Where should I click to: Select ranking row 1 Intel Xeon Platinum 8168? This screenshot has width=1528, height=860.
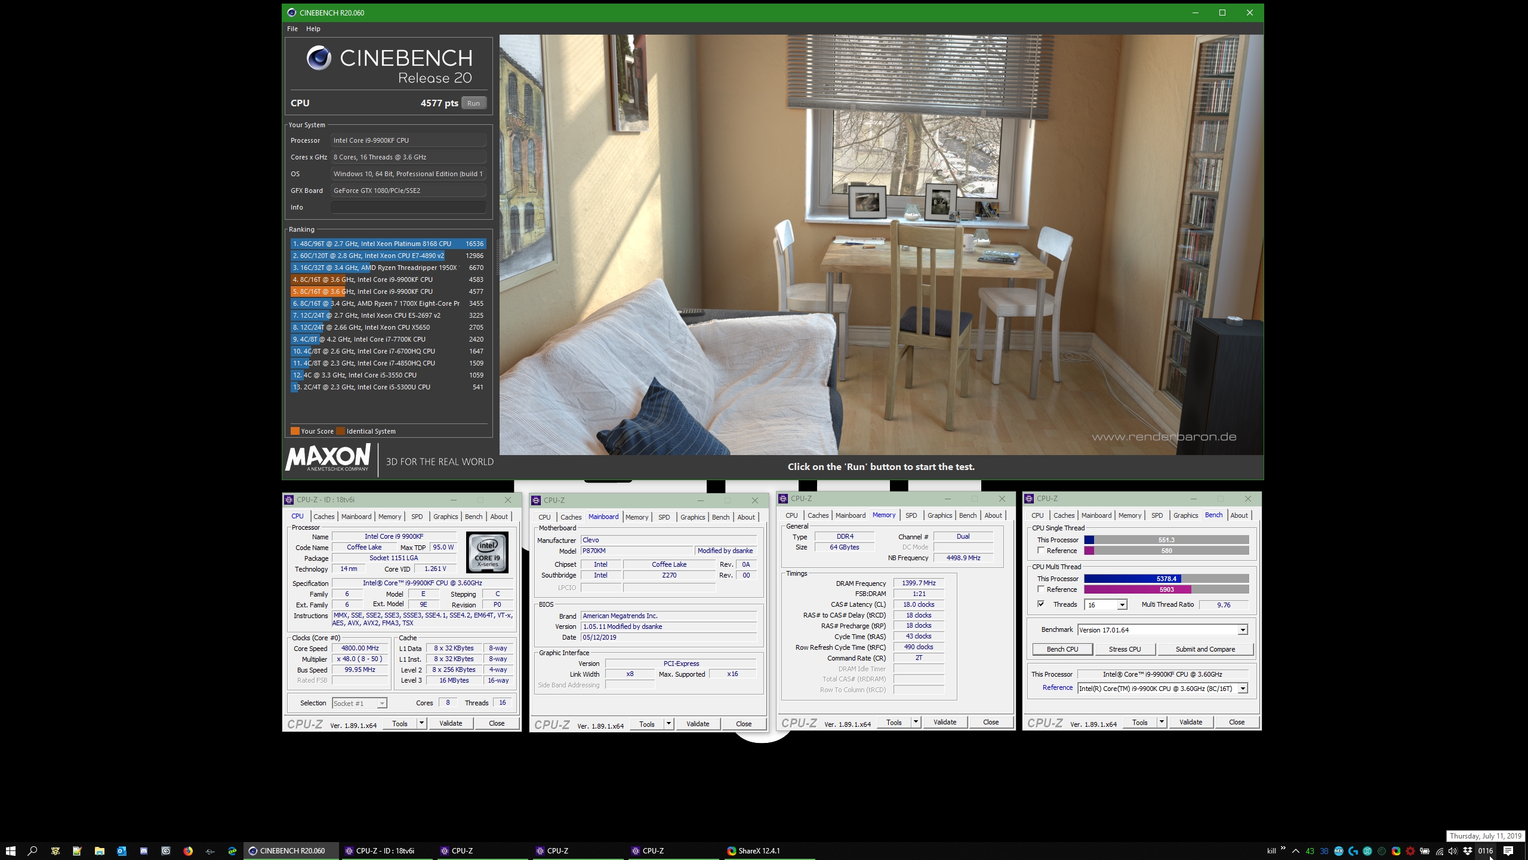pyautogui.click(x=389, y=244)
